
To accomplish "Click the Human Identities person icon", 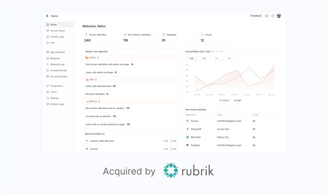I will (86, 35).
